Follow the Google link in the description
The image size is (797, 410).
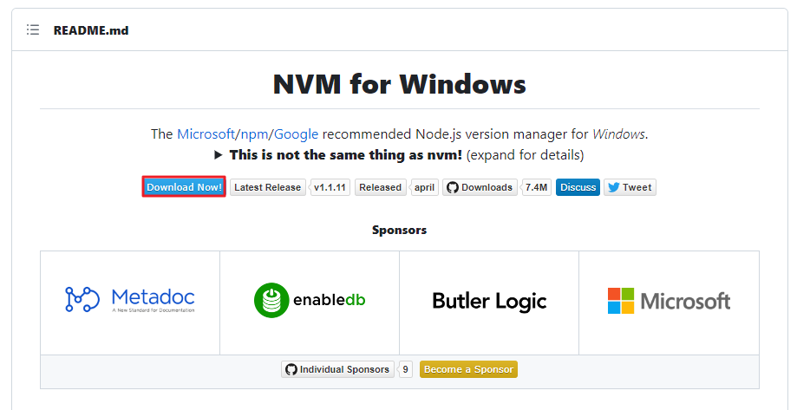click(297, 134)
